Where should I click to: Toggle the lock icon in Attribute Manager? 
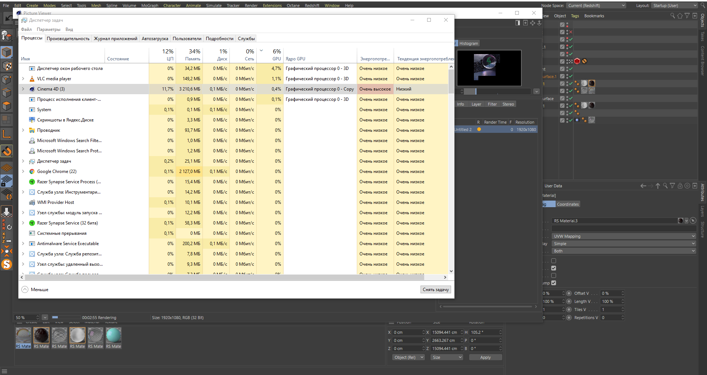click(680, 186)
